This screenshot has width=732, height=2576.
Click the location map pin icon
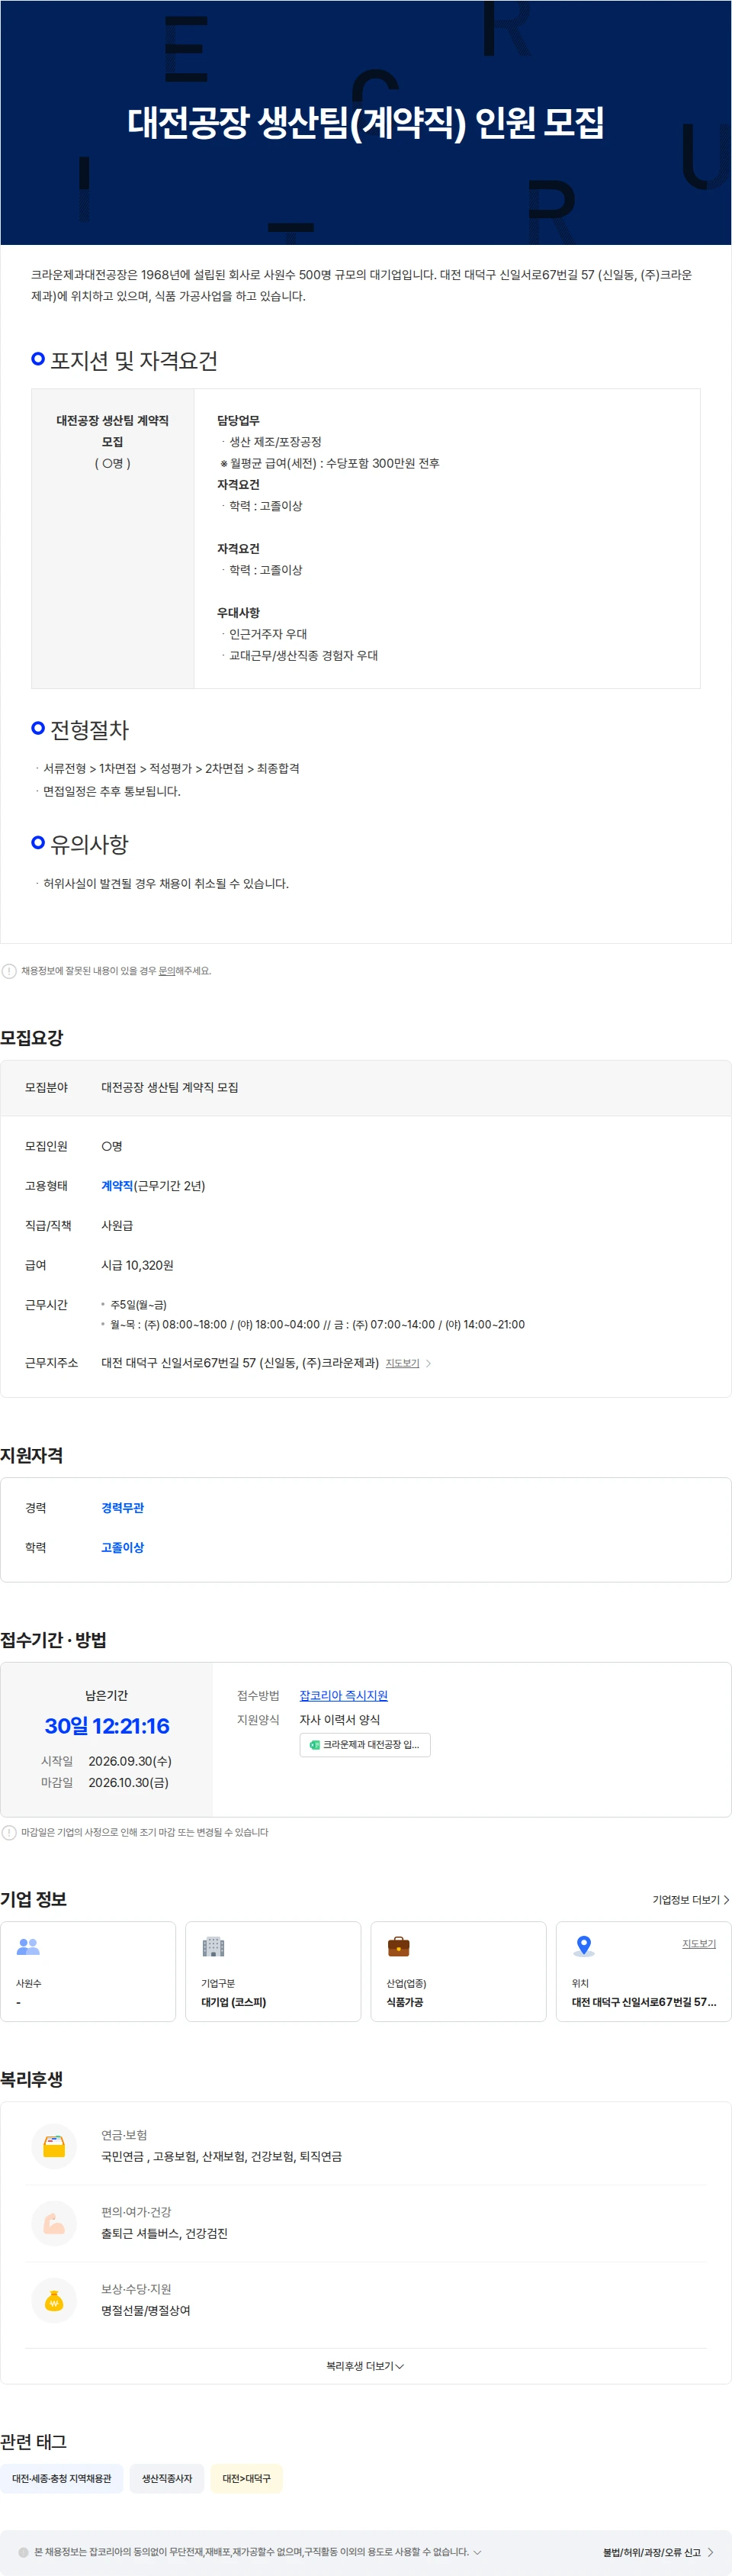tap(584, 1946)
